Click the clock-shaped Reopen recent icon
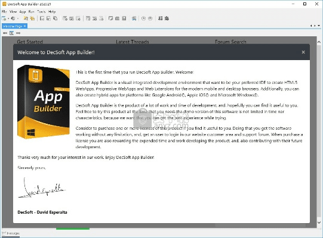323x238 pixels. (x=13, y=18)
